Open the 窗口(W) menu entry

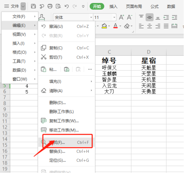[x=20, y=79]
